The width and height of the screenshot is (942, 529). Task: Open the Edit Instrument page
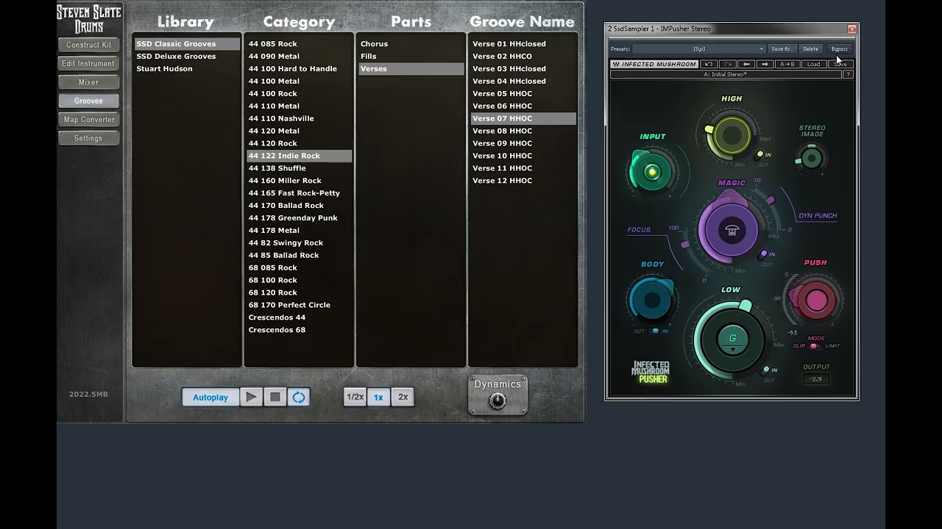pyautogui.click(x=88, y=63)
